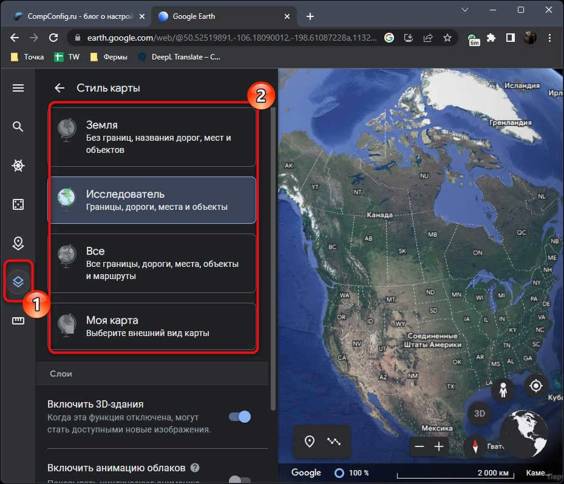Go forward in browser history
This screenshot has height=484, width=564.
tap(34, 38)
